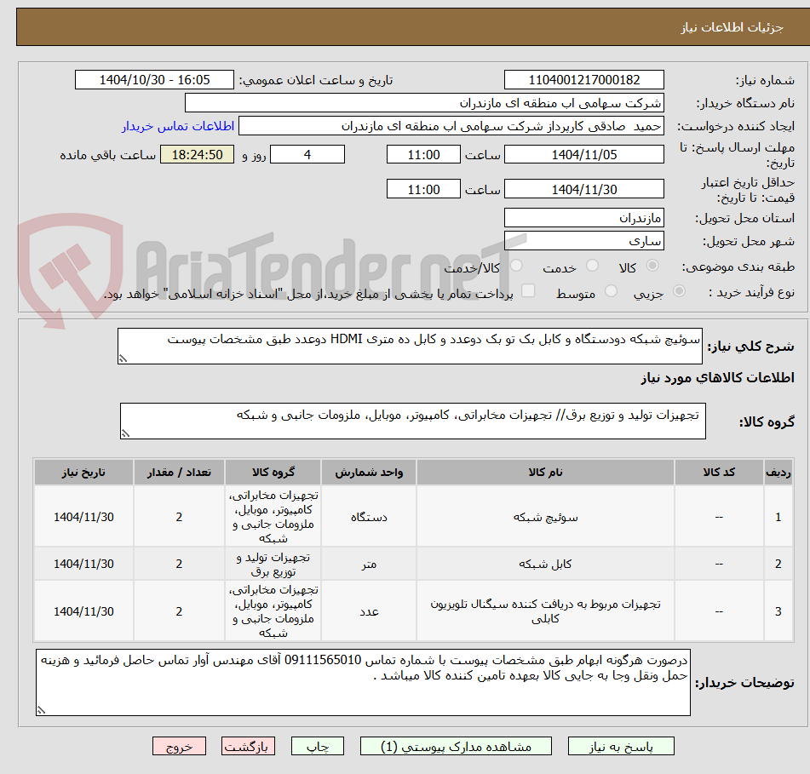Click the resize icon under شرح کلی نیاز
The height and width of the screenshot is (774, 810).
pyautogui.click(x=124, y=358)
